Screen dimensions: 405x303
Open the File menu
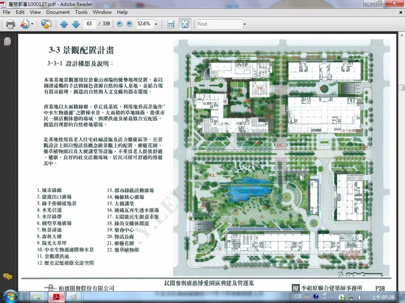click(6, 12)
